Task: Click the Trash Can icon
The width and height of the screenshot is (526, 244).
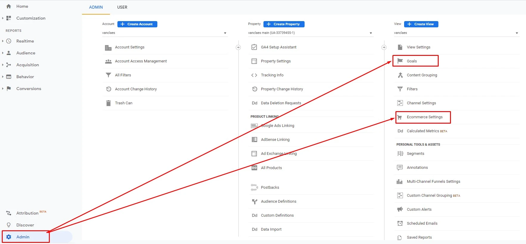Action: click(108, 103)
